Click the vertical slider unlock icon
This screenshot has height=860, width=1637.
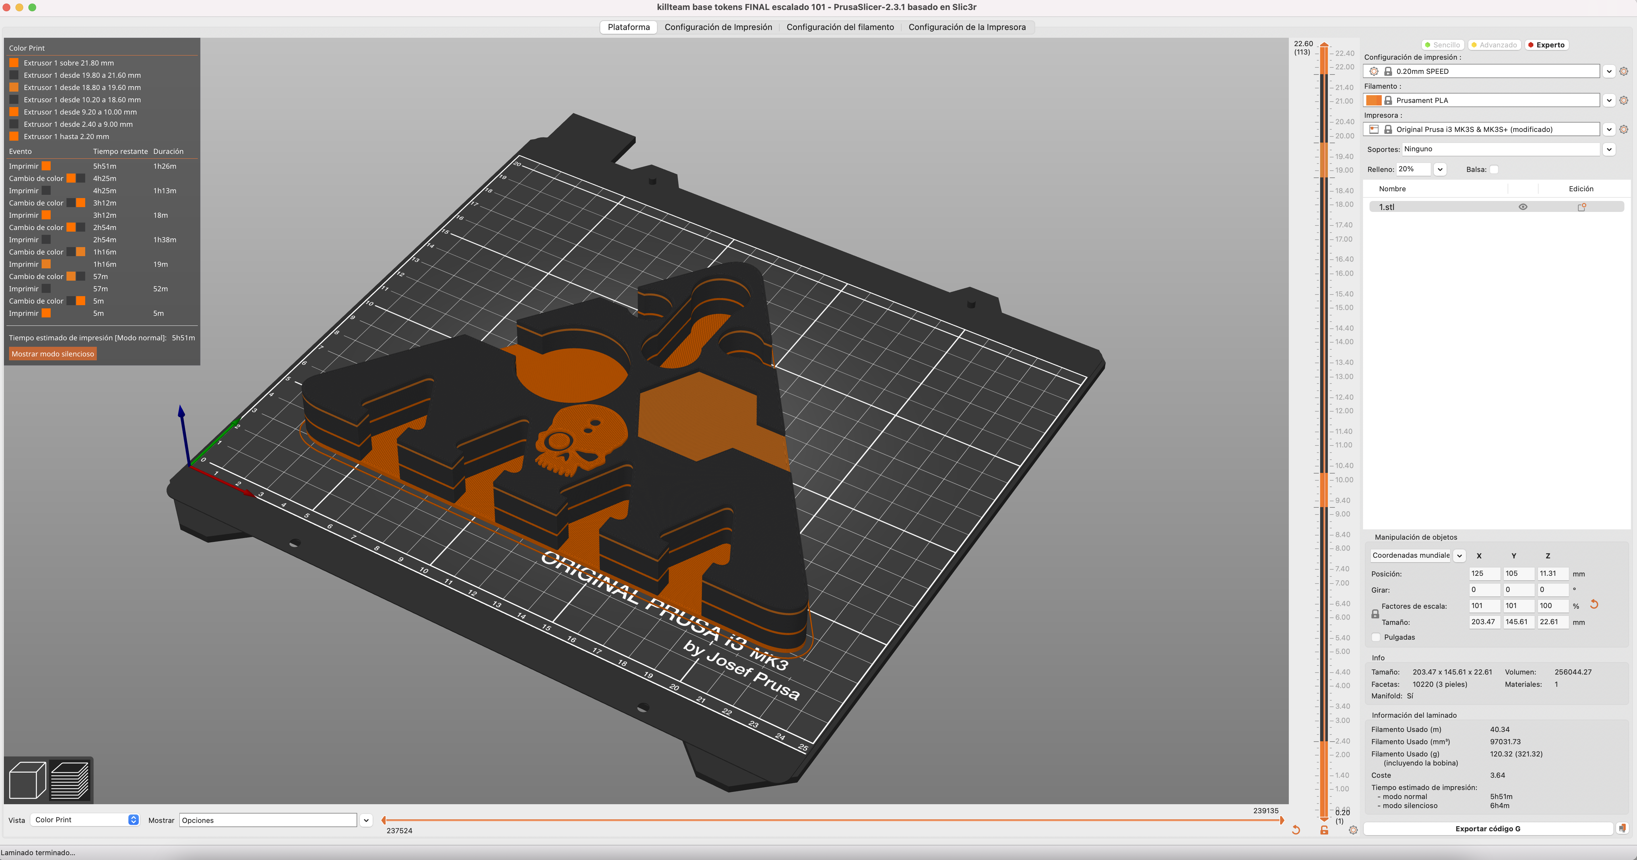(x=1324, y=830)
